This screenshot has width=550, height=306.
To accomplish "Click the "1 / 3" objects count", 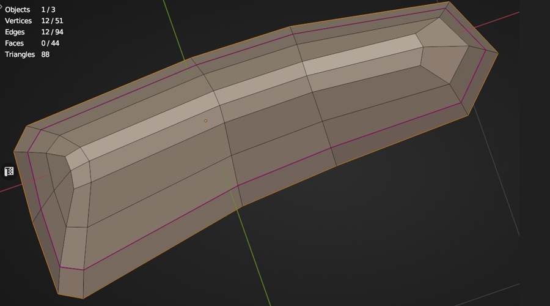I will [48, 9].
